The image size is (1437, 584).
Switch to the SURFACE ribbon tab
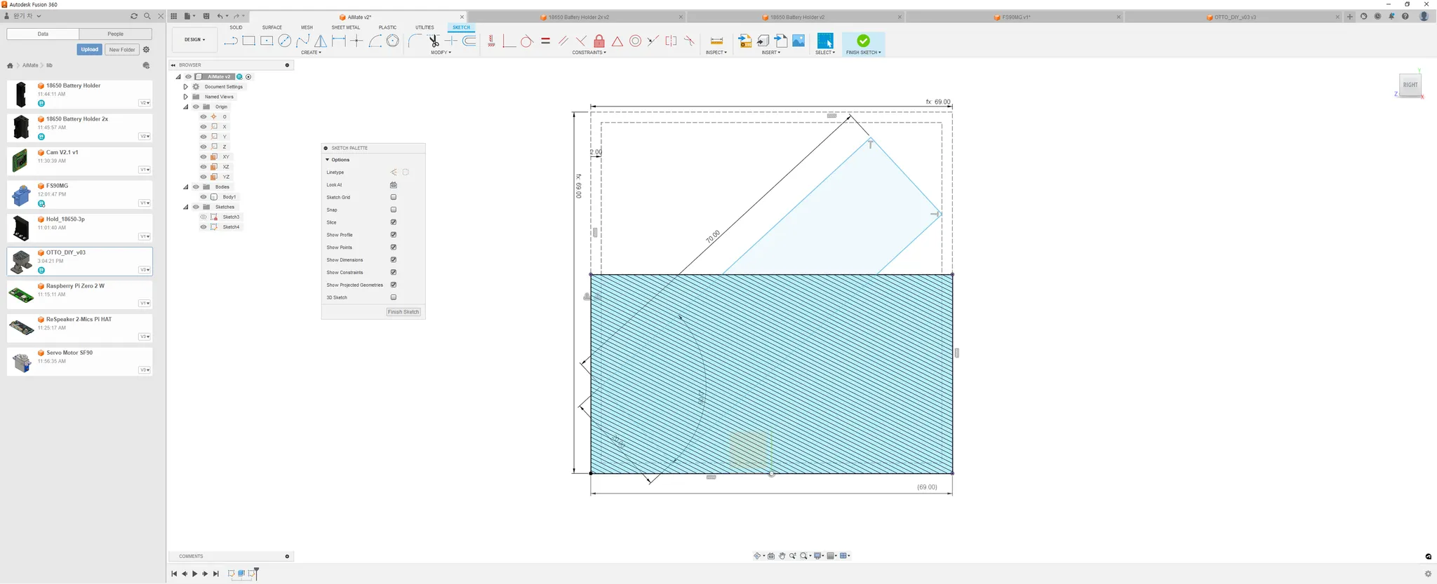pyautogui.click(x=272, y=27)
